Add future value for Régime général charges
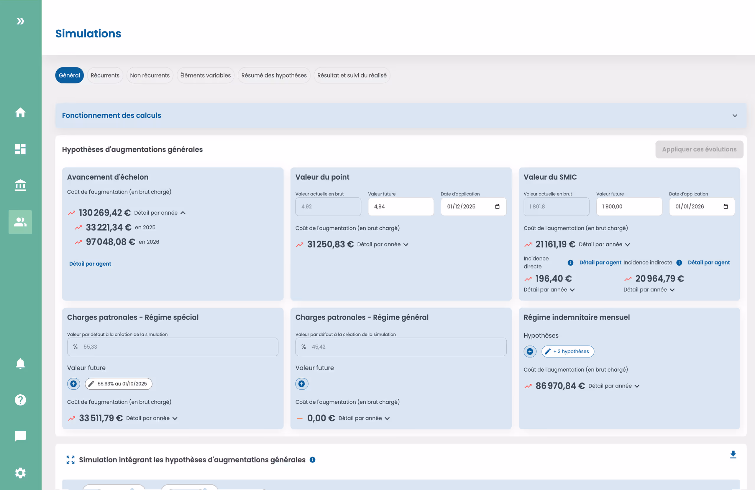The width and height of the screenshot is (755, 490). (301, 384)
